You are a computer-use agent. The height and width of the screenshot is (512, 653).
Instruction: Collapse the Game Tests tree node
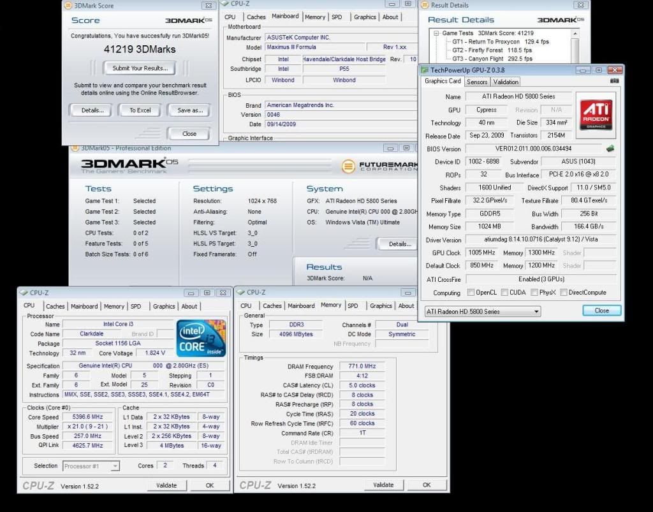click(x=436, y=33)
